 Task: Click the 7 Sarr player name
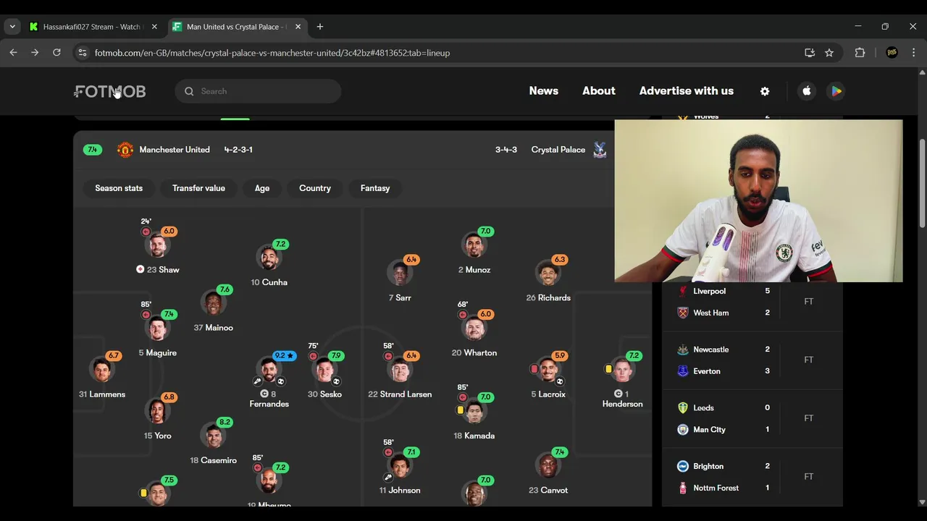point(400,298)
